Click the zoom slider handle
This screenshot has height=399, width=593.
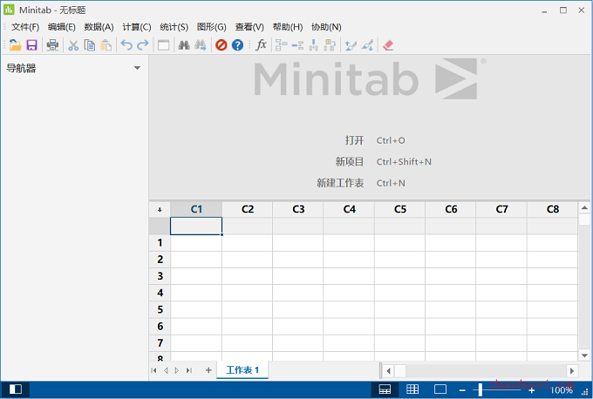pyautogui.click(x=481, y=390)
